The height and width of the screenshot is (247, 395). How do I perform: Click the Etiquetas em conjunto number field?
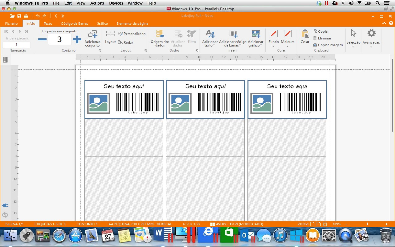60,40
